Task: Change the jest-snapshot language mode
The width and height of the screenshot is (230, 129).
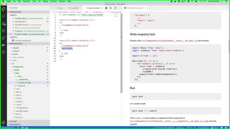Action: point(203,128)
